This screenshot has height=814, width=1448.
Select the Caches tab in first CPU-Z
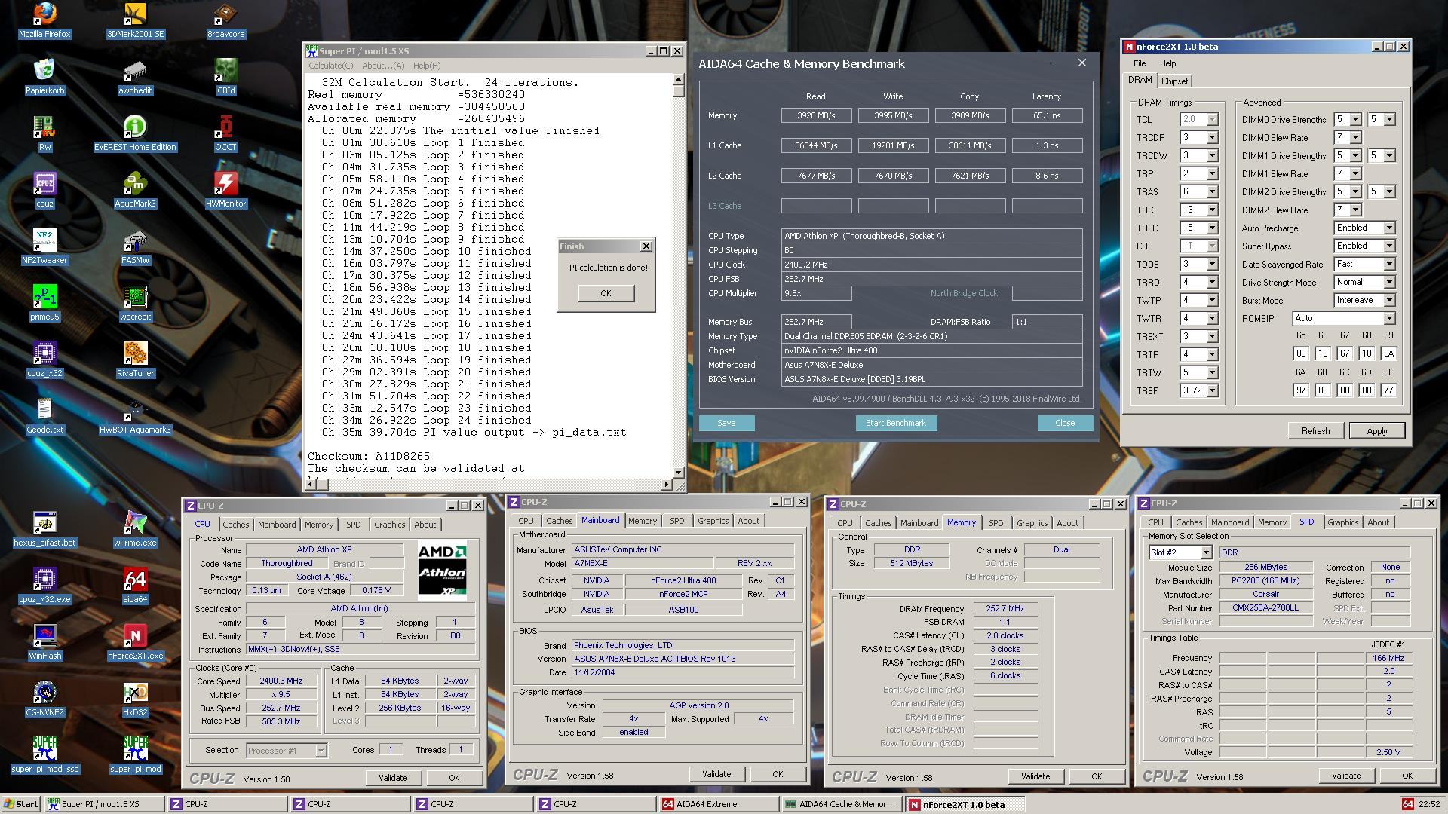[x=235, y=525]
